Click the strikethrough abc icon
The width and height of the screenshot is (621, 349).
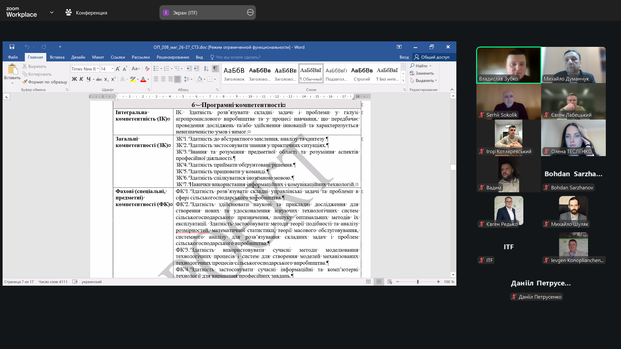coord(99,79)
